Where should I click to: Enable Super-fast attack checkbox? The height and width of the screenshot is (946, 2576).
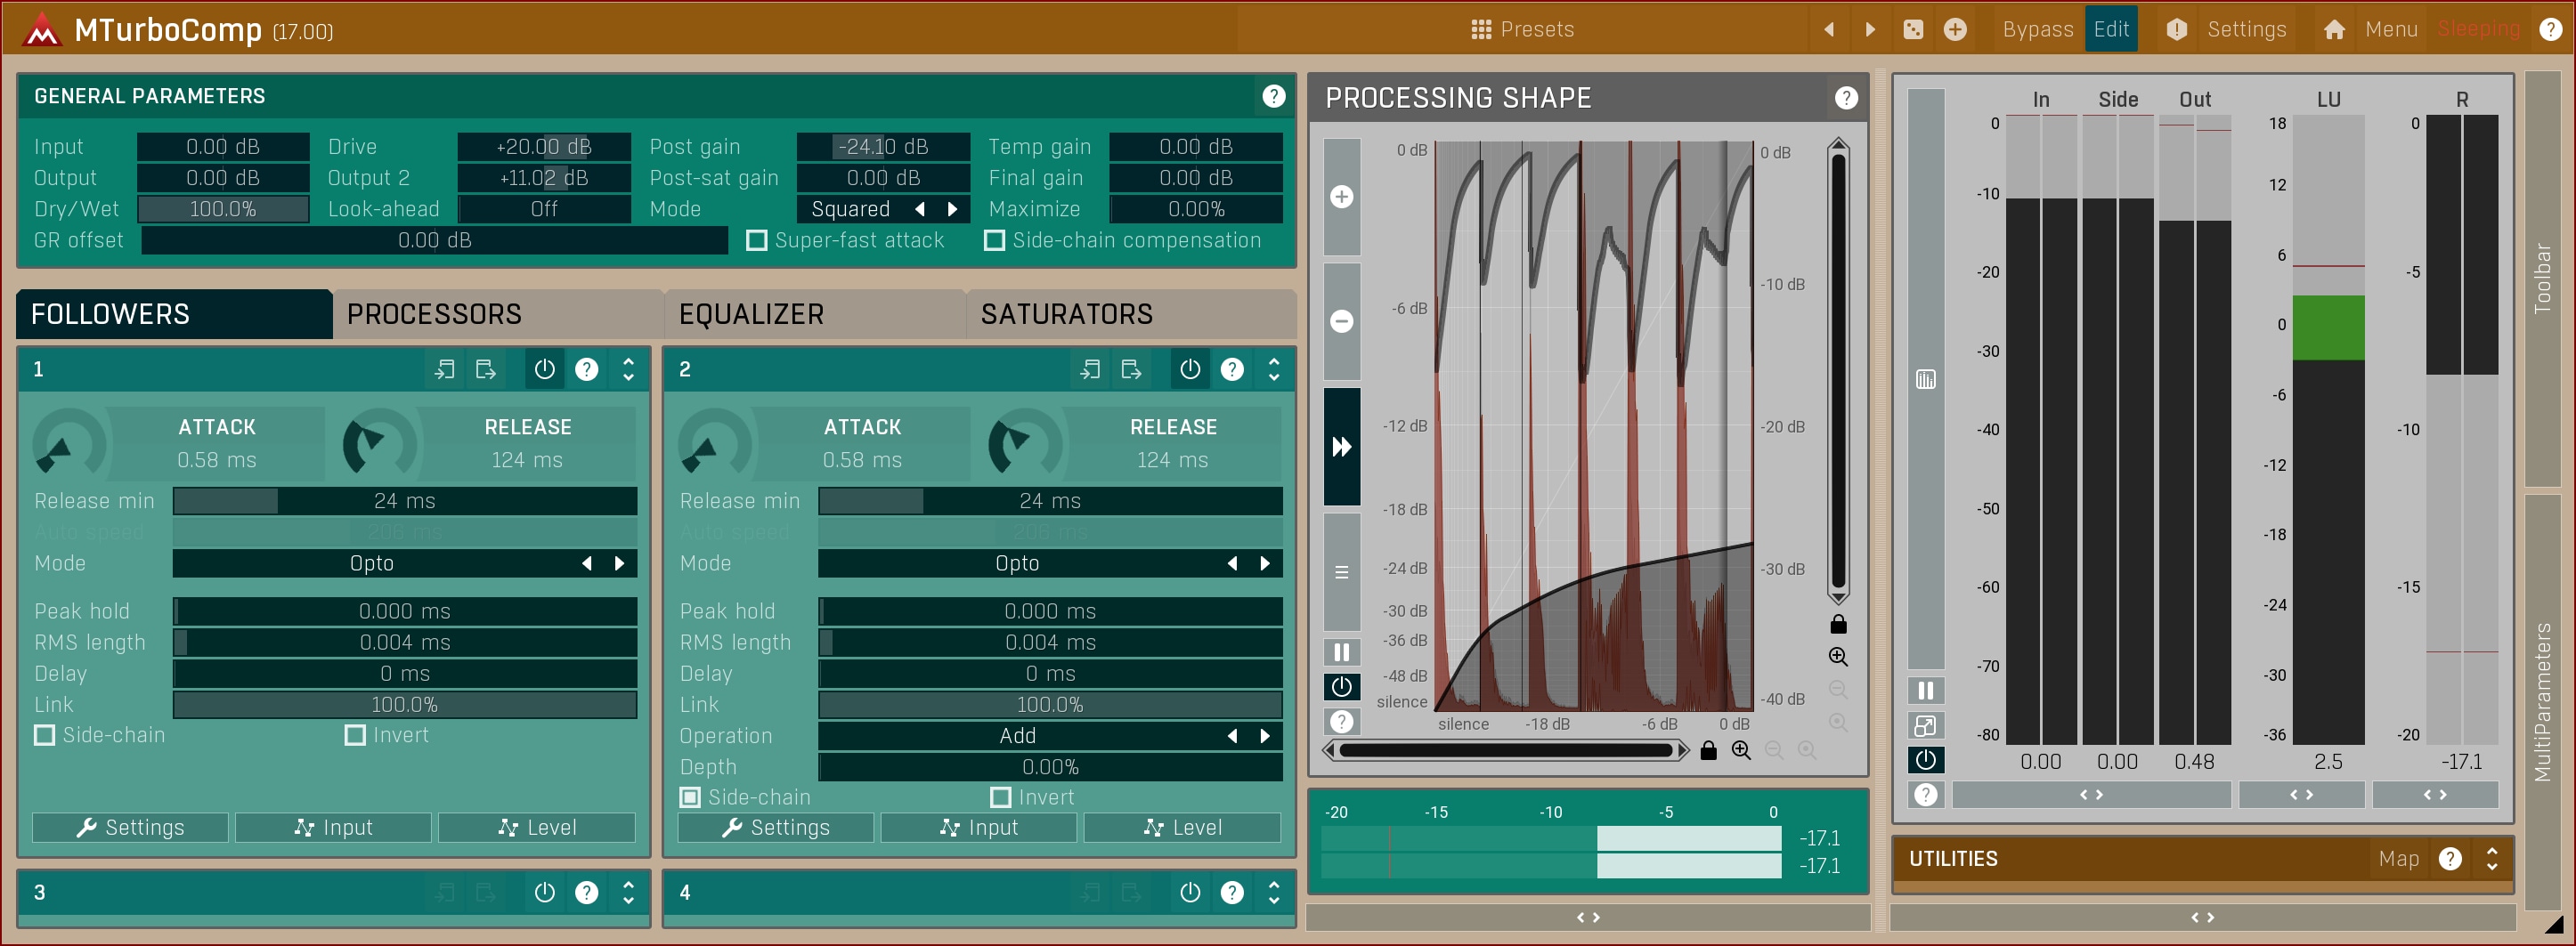(757, 241)
